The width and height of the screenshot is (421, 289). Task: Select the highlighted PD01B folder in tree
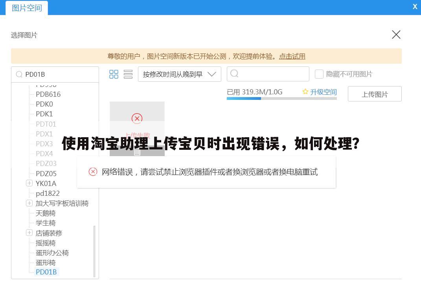click(x=46, y=272)
